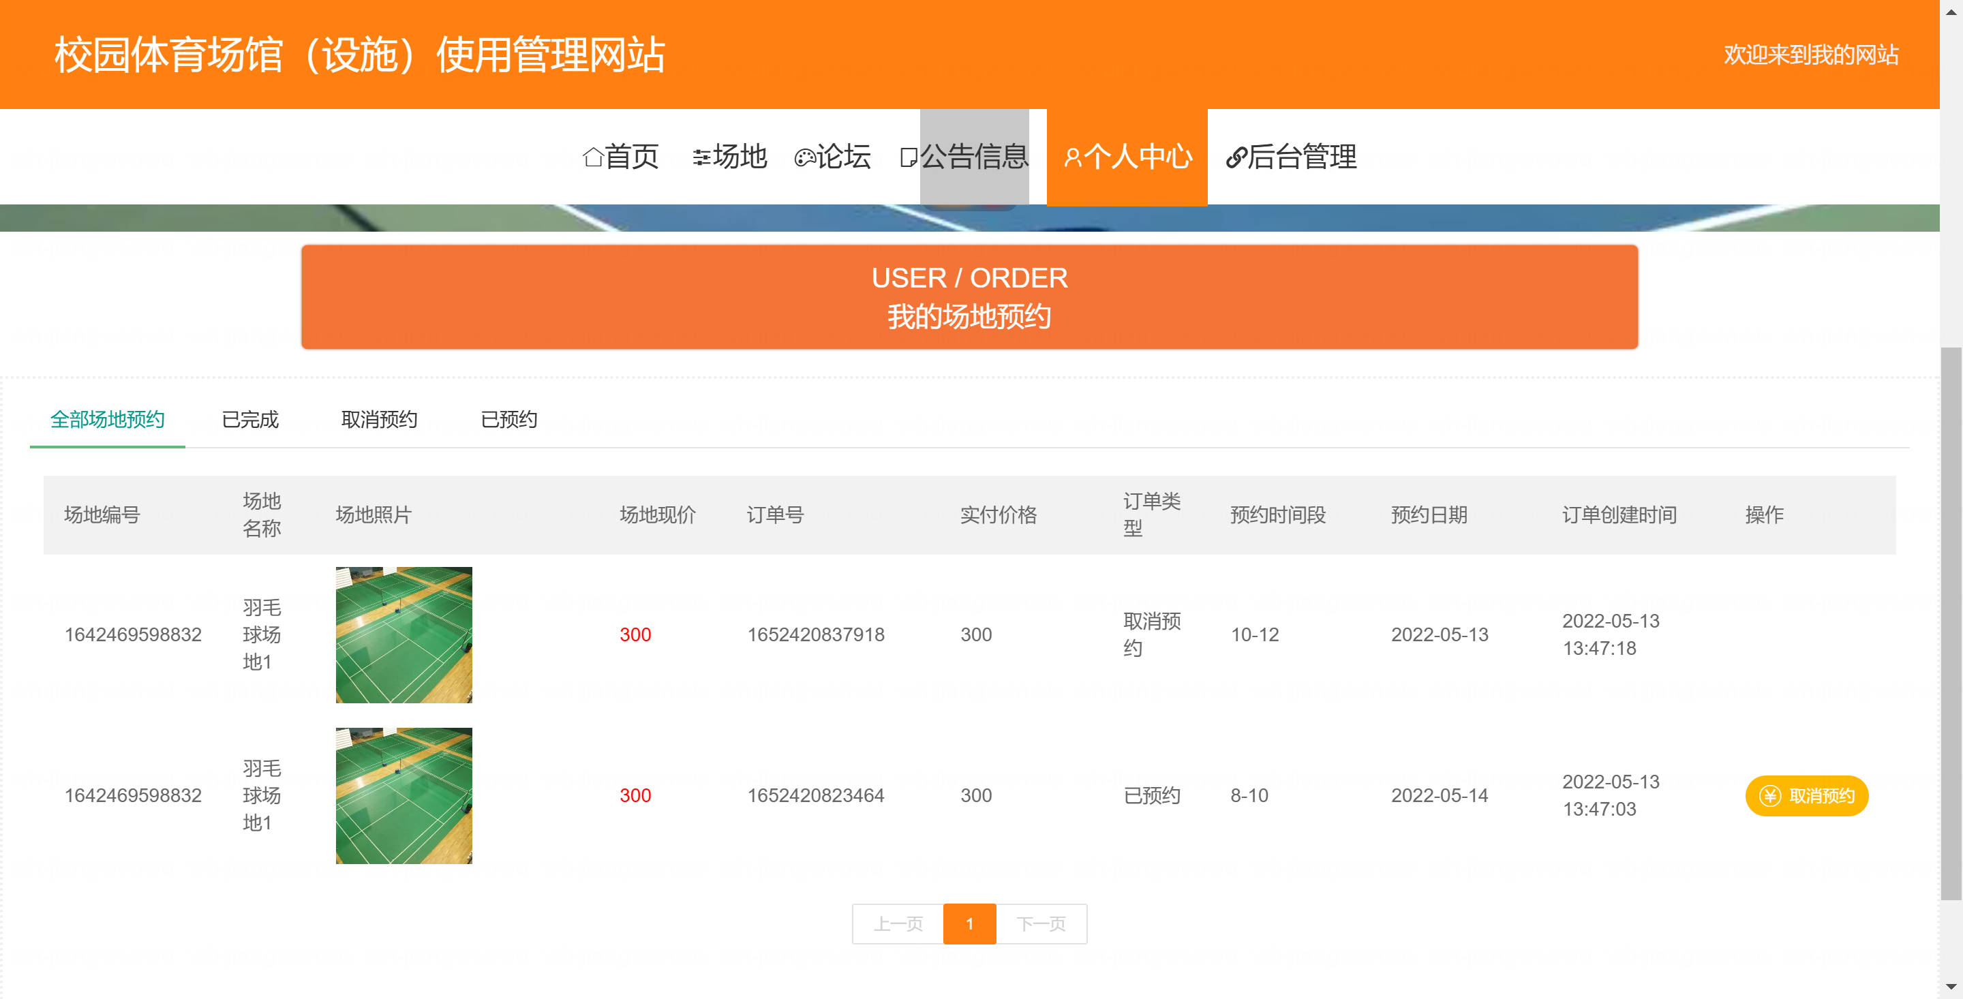The image size is (1963, 999).
Task: Click the scrollbar down arrow
Action: [1951, 987]
